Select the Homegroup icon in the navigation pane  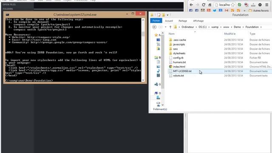156,84
